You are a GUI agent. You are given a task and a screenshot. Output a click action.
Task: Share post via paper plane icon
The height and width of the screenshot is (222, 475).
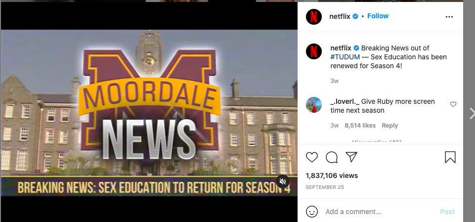tap(351, 157)
